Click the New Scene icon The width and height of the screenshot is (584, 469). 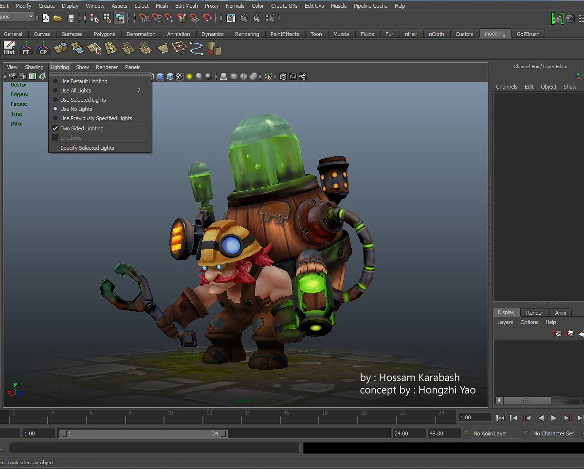point(45,18)
